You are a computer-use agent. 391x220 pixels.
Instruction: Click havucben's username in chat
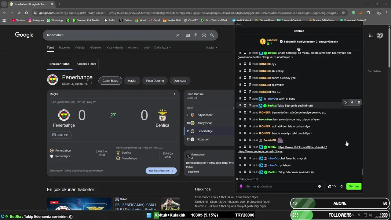point(265,119)
